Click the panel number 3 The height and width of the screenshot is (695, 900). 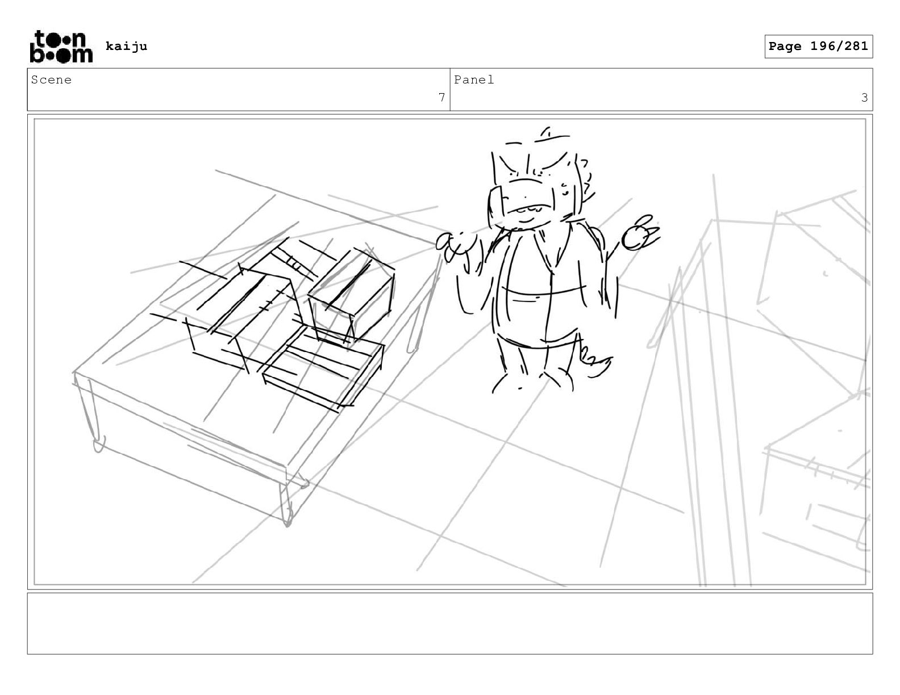(x=864, y=98)
